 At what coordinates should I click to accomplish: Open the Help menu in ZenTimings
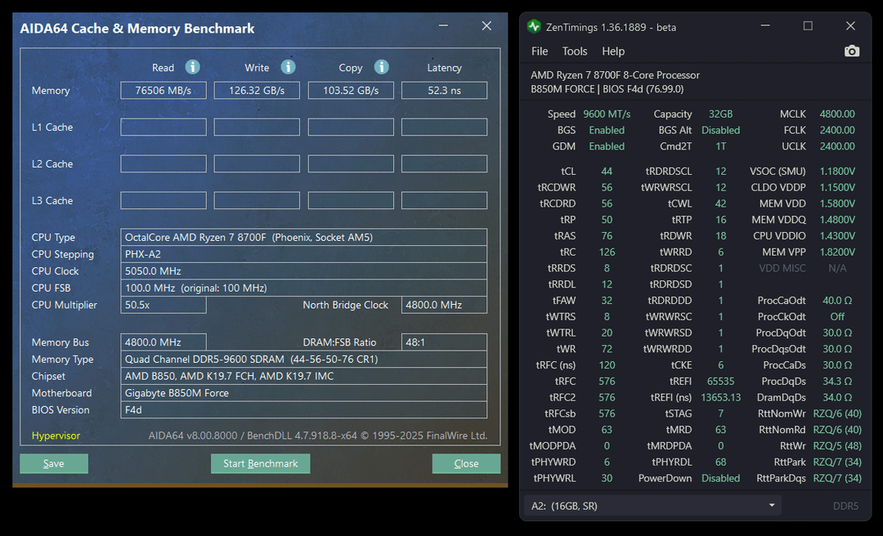(x=613, y=51)
